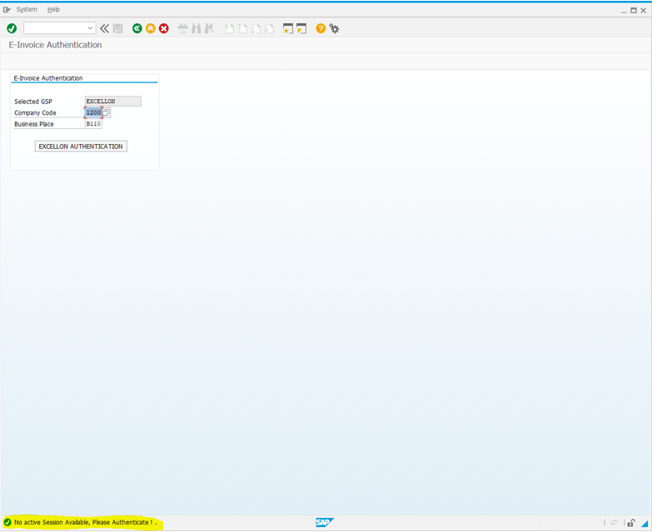Image resolution: width=652 pixels, height=532 pixels.
Task: Expand status bar with blue triangle
Action: (x=645, y=524)
